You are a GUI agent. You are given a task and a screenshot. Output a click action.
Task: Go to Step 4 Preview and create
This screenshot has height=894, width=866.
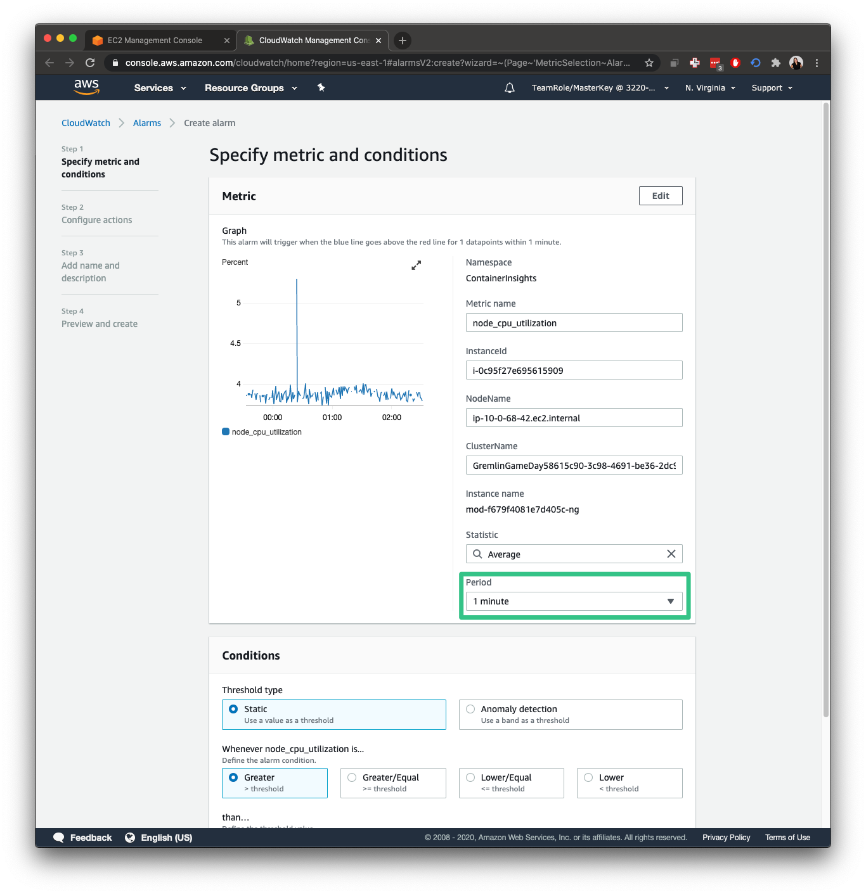click(x=100, y=324)
